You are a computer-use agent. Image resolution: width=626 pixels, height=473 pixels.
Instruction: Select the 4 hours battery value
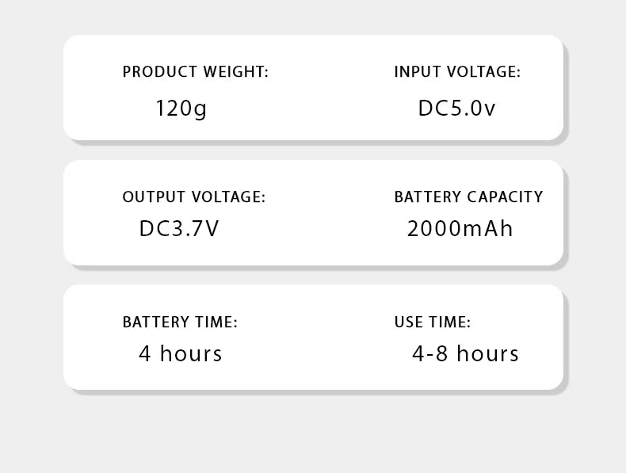181,353
